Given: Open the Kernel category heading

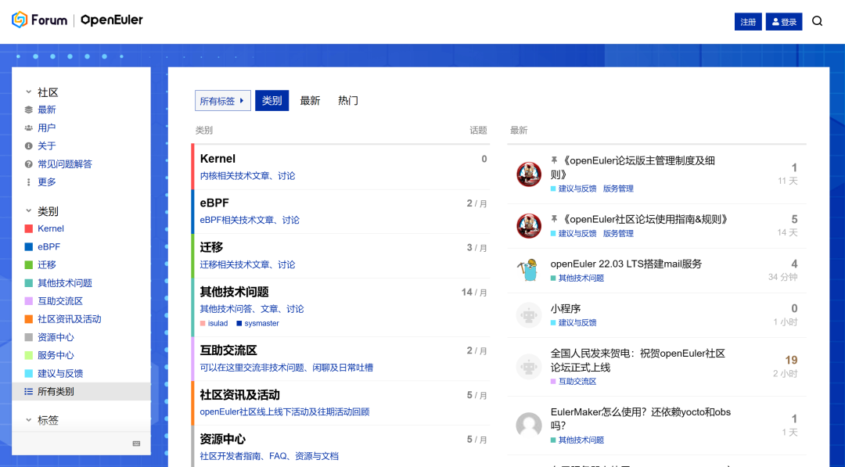Looking at the screenshot, I should (x=218, y=159).
